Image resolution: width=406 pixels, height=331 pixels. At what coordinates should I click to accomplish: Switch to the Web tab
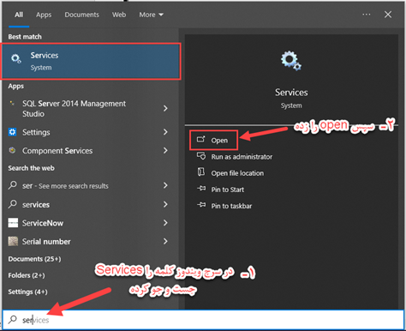(x=119, y=15)
